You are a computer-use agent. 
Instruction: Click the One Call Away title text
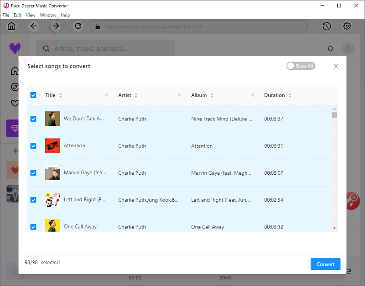(x=80, y=227)
